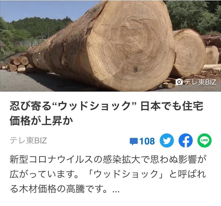Open the ウッドショック headline article
Image resolution: width=221 pixels, height=206 pixels.
pyautogui.click(x=106, y=113)
